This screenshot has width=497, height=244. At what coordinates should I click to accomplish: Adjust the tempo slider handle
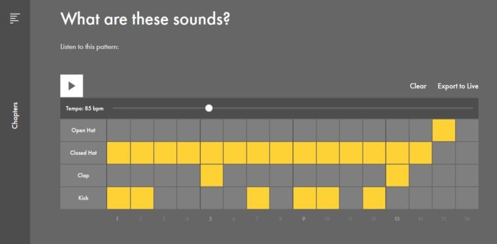tap(209, 109)
